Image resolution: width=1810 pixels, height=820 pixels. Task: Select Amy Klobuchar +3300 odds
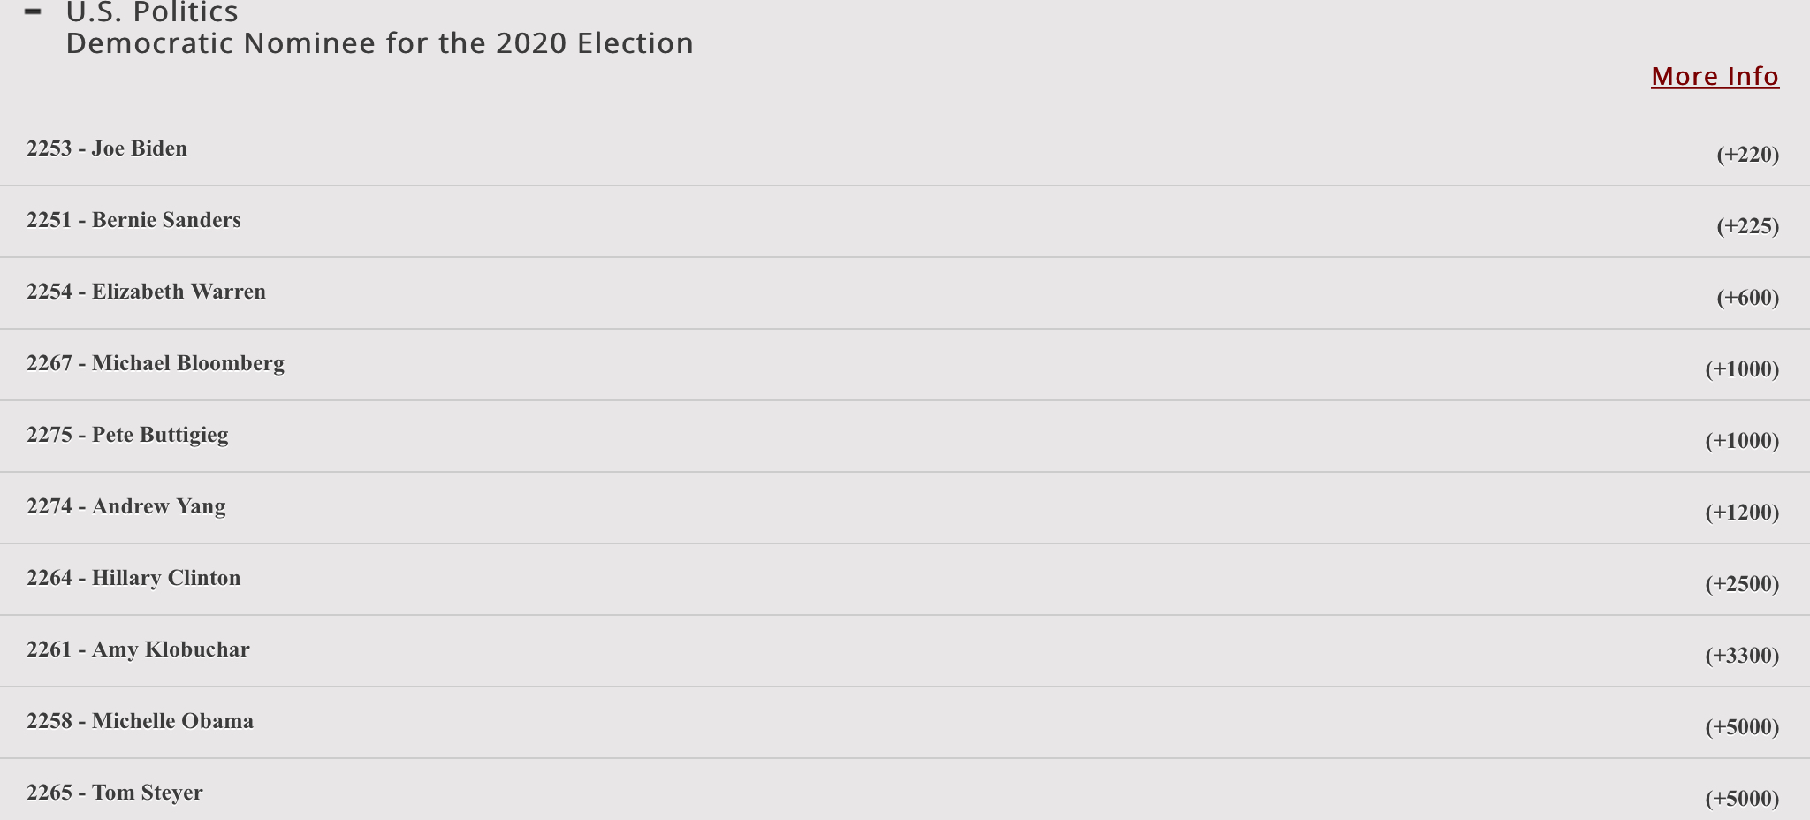[x=1742, y=656]
